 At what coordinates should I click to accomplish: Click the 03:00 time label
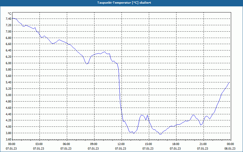(x=40, y=144)
